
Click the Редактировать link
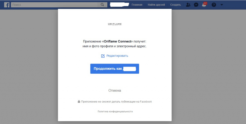tap(117, 56)
